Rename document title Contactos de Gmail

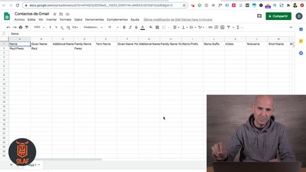[x=32, y=14]
